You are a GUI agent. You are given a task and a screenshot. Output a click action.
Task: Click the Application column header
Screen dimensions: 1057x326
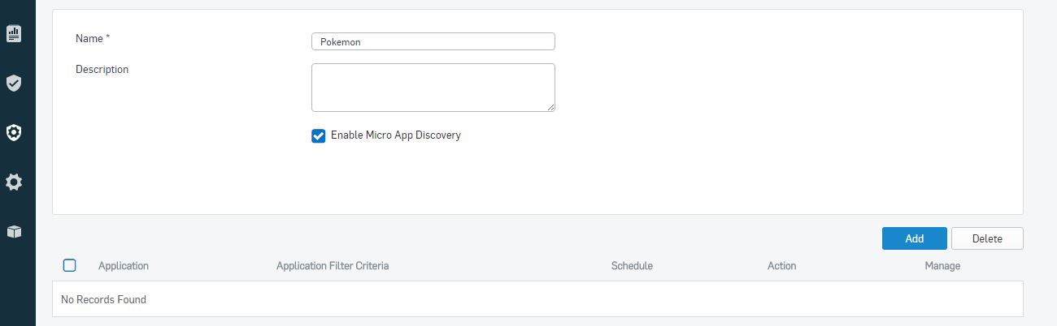click(124, 266)
